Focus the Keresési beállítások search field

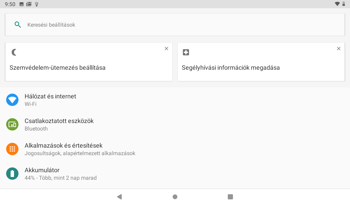pyautogui.click(x=175, y=25)
